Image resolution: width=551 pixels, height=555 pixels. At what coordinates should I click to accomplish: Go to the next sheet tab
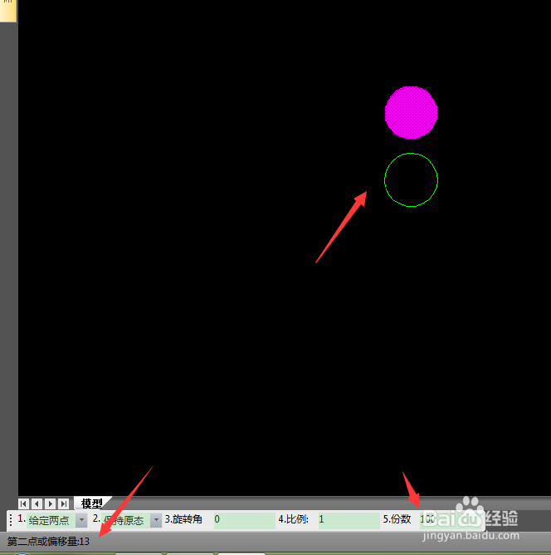pos(50,503)
